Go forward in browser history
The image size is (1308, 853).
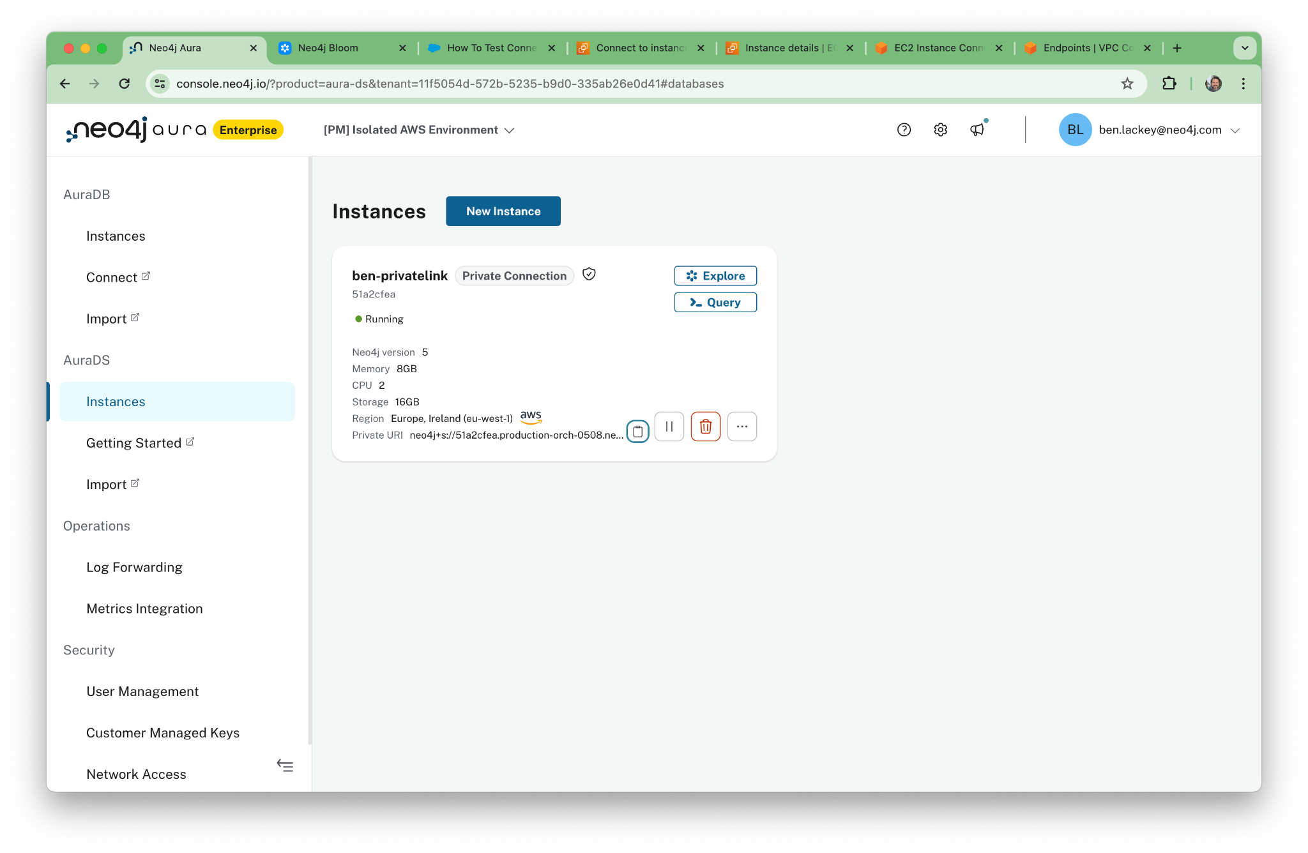coord(95,84)
